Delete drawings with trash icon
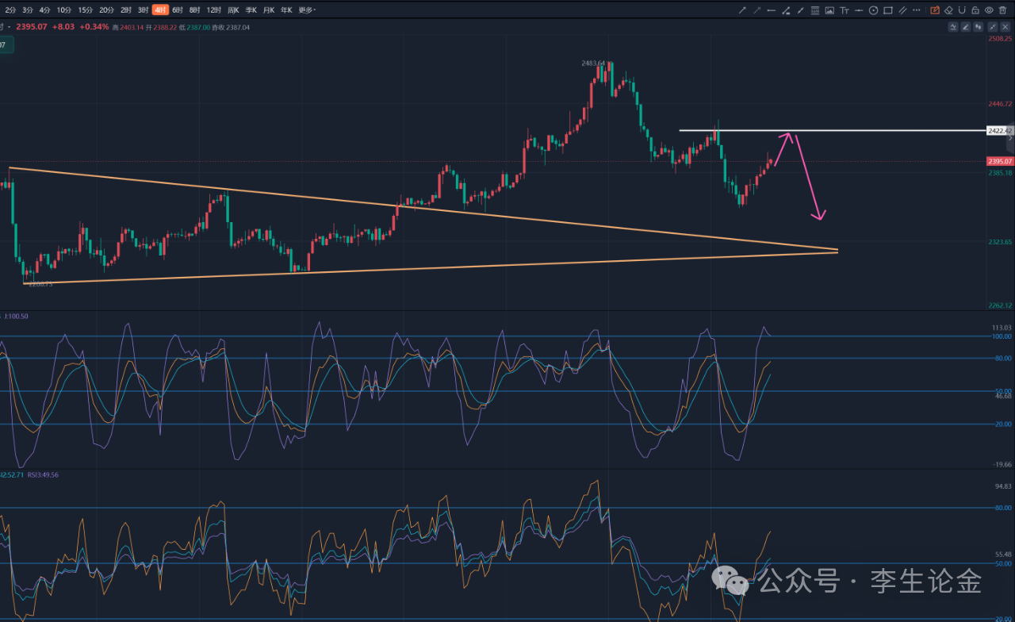Screen dimensions: 1015x622 [1002, 10]
